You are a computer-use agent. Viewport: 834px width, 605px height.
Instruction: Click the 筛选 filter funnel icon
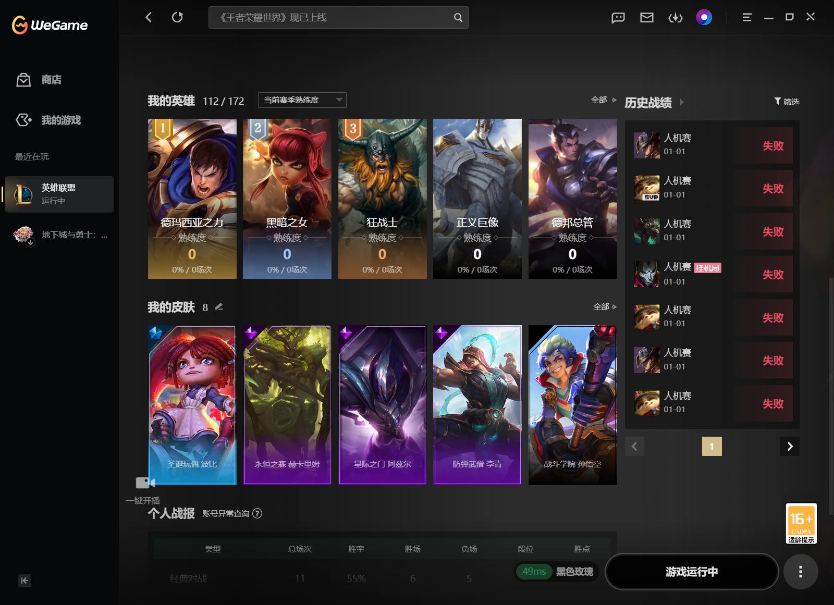point(777,101)
